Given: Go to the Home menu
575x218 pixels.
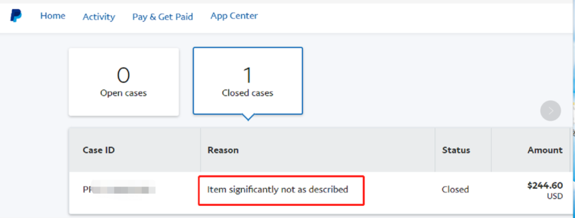Looking at the screenshot, I should coord(53,16).
